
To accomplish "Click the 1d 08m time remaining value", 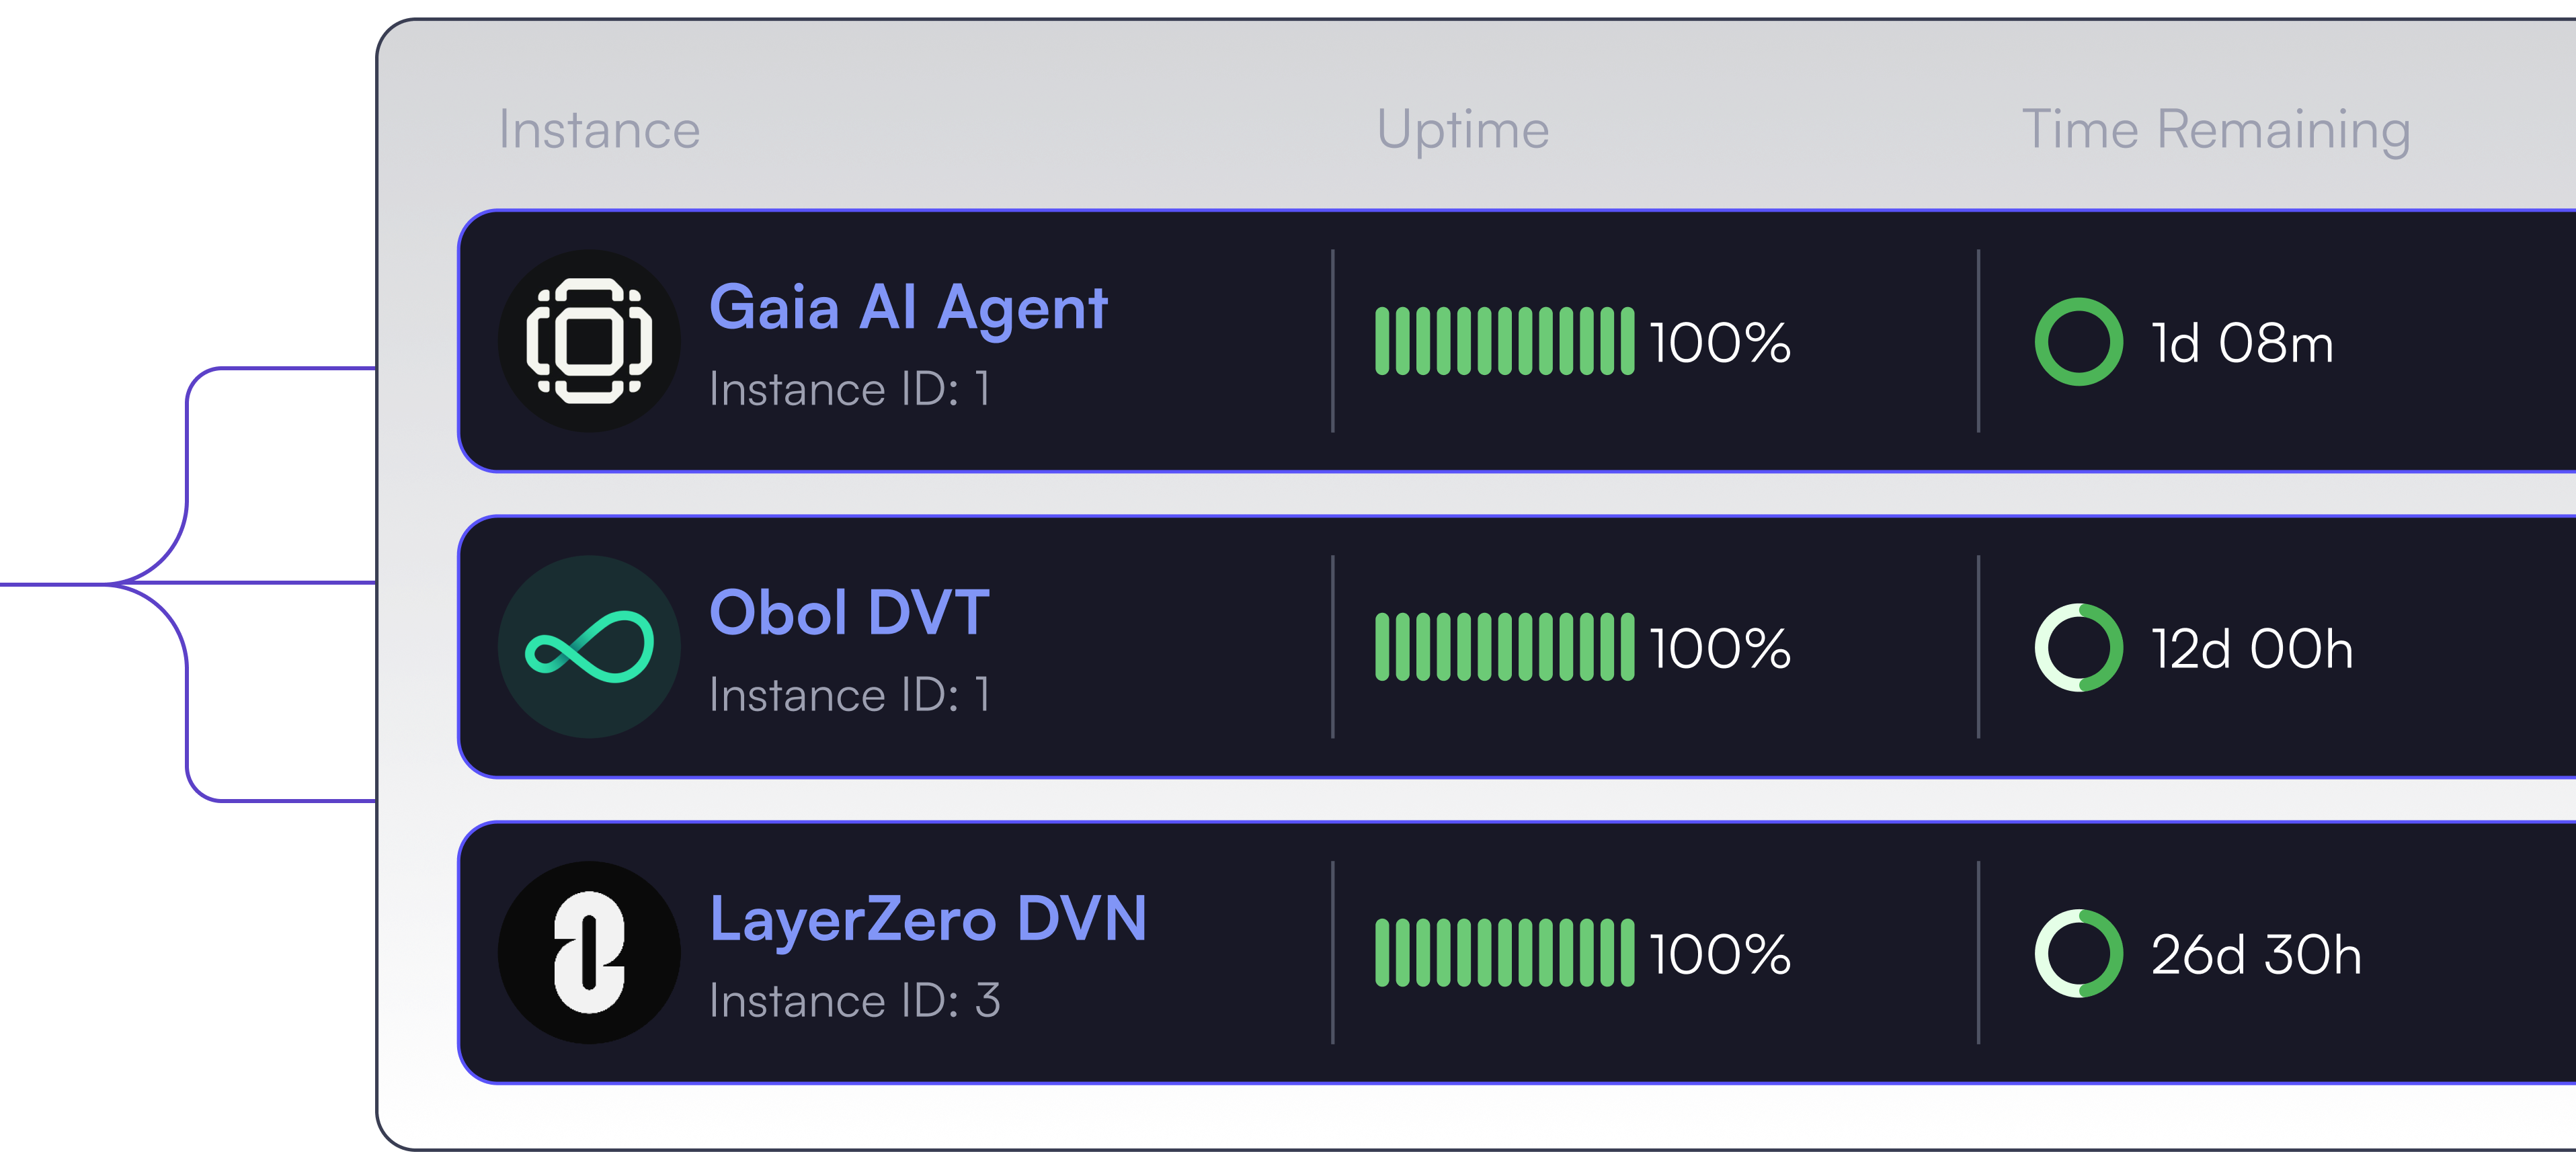I will 2242,344.
